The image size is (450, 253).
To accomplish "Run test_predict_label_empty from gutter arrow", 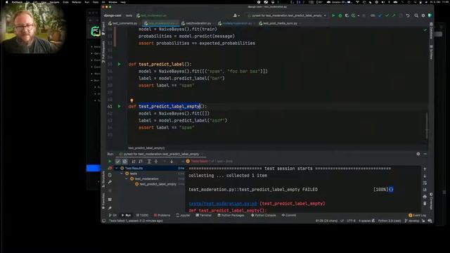I will 120,106.
